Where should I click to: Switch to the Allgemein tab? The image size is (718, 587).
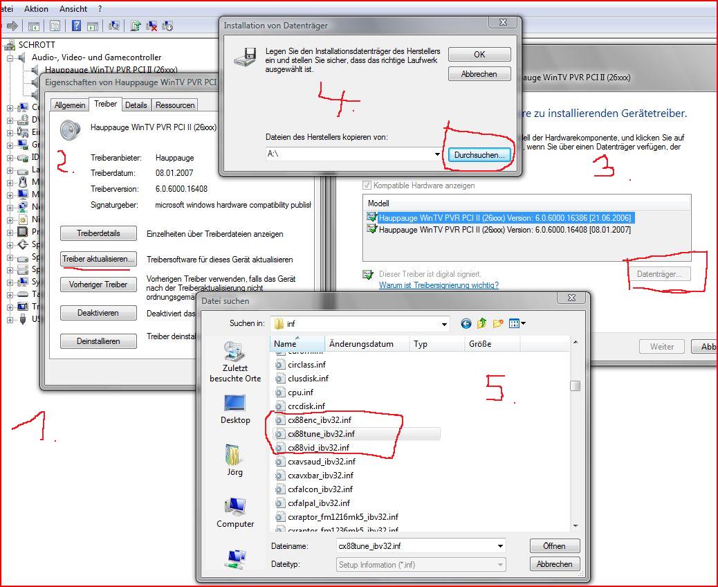pyautogui.click(x=70, y=105)
